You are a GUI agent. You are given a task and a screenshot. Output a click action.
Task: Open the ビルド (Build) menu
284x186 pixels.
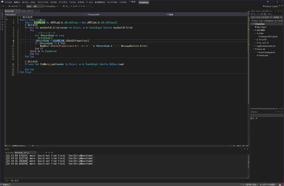click(54, 2)
